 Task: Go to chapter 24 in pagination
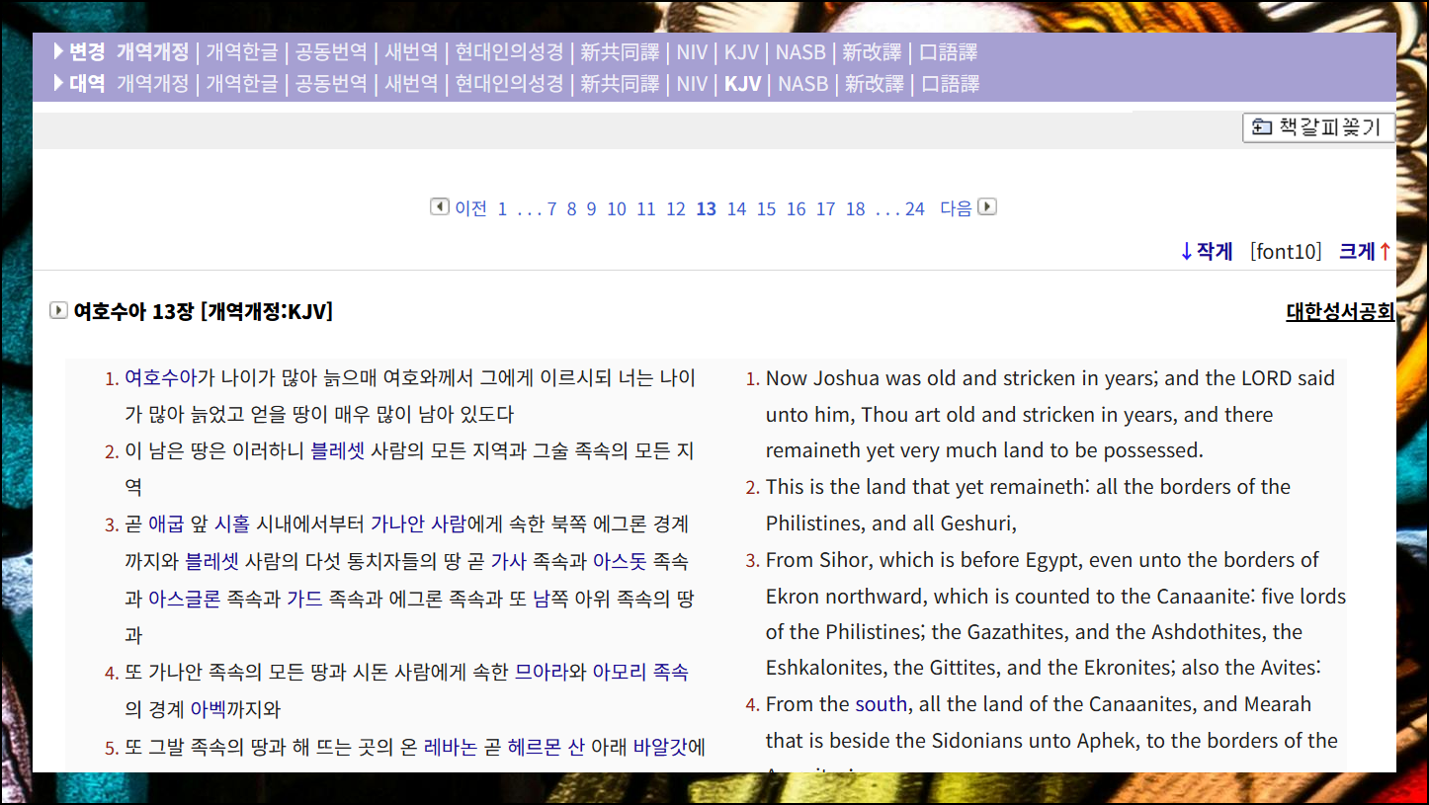(914, 209)
